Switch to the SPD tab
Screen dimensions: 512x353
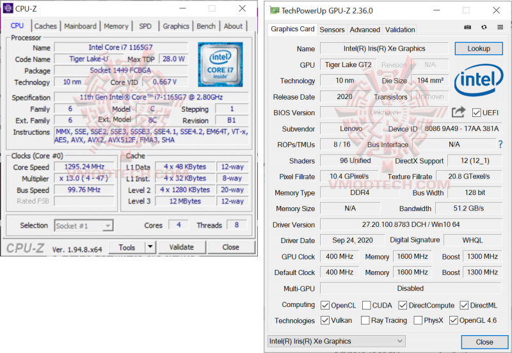coord(145,26)
